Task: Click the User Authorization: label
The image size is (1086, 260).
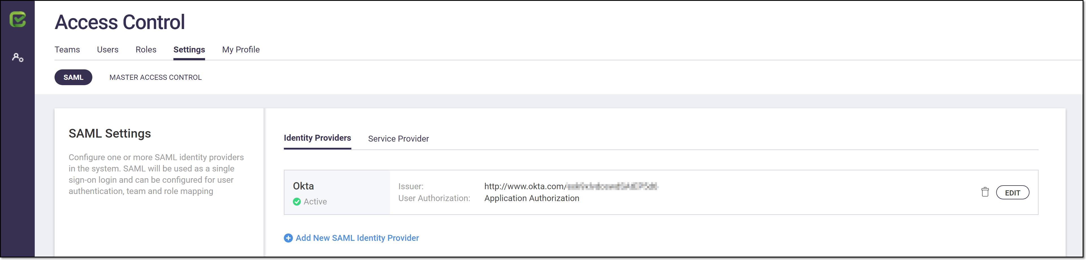Action: click(434, 198)
